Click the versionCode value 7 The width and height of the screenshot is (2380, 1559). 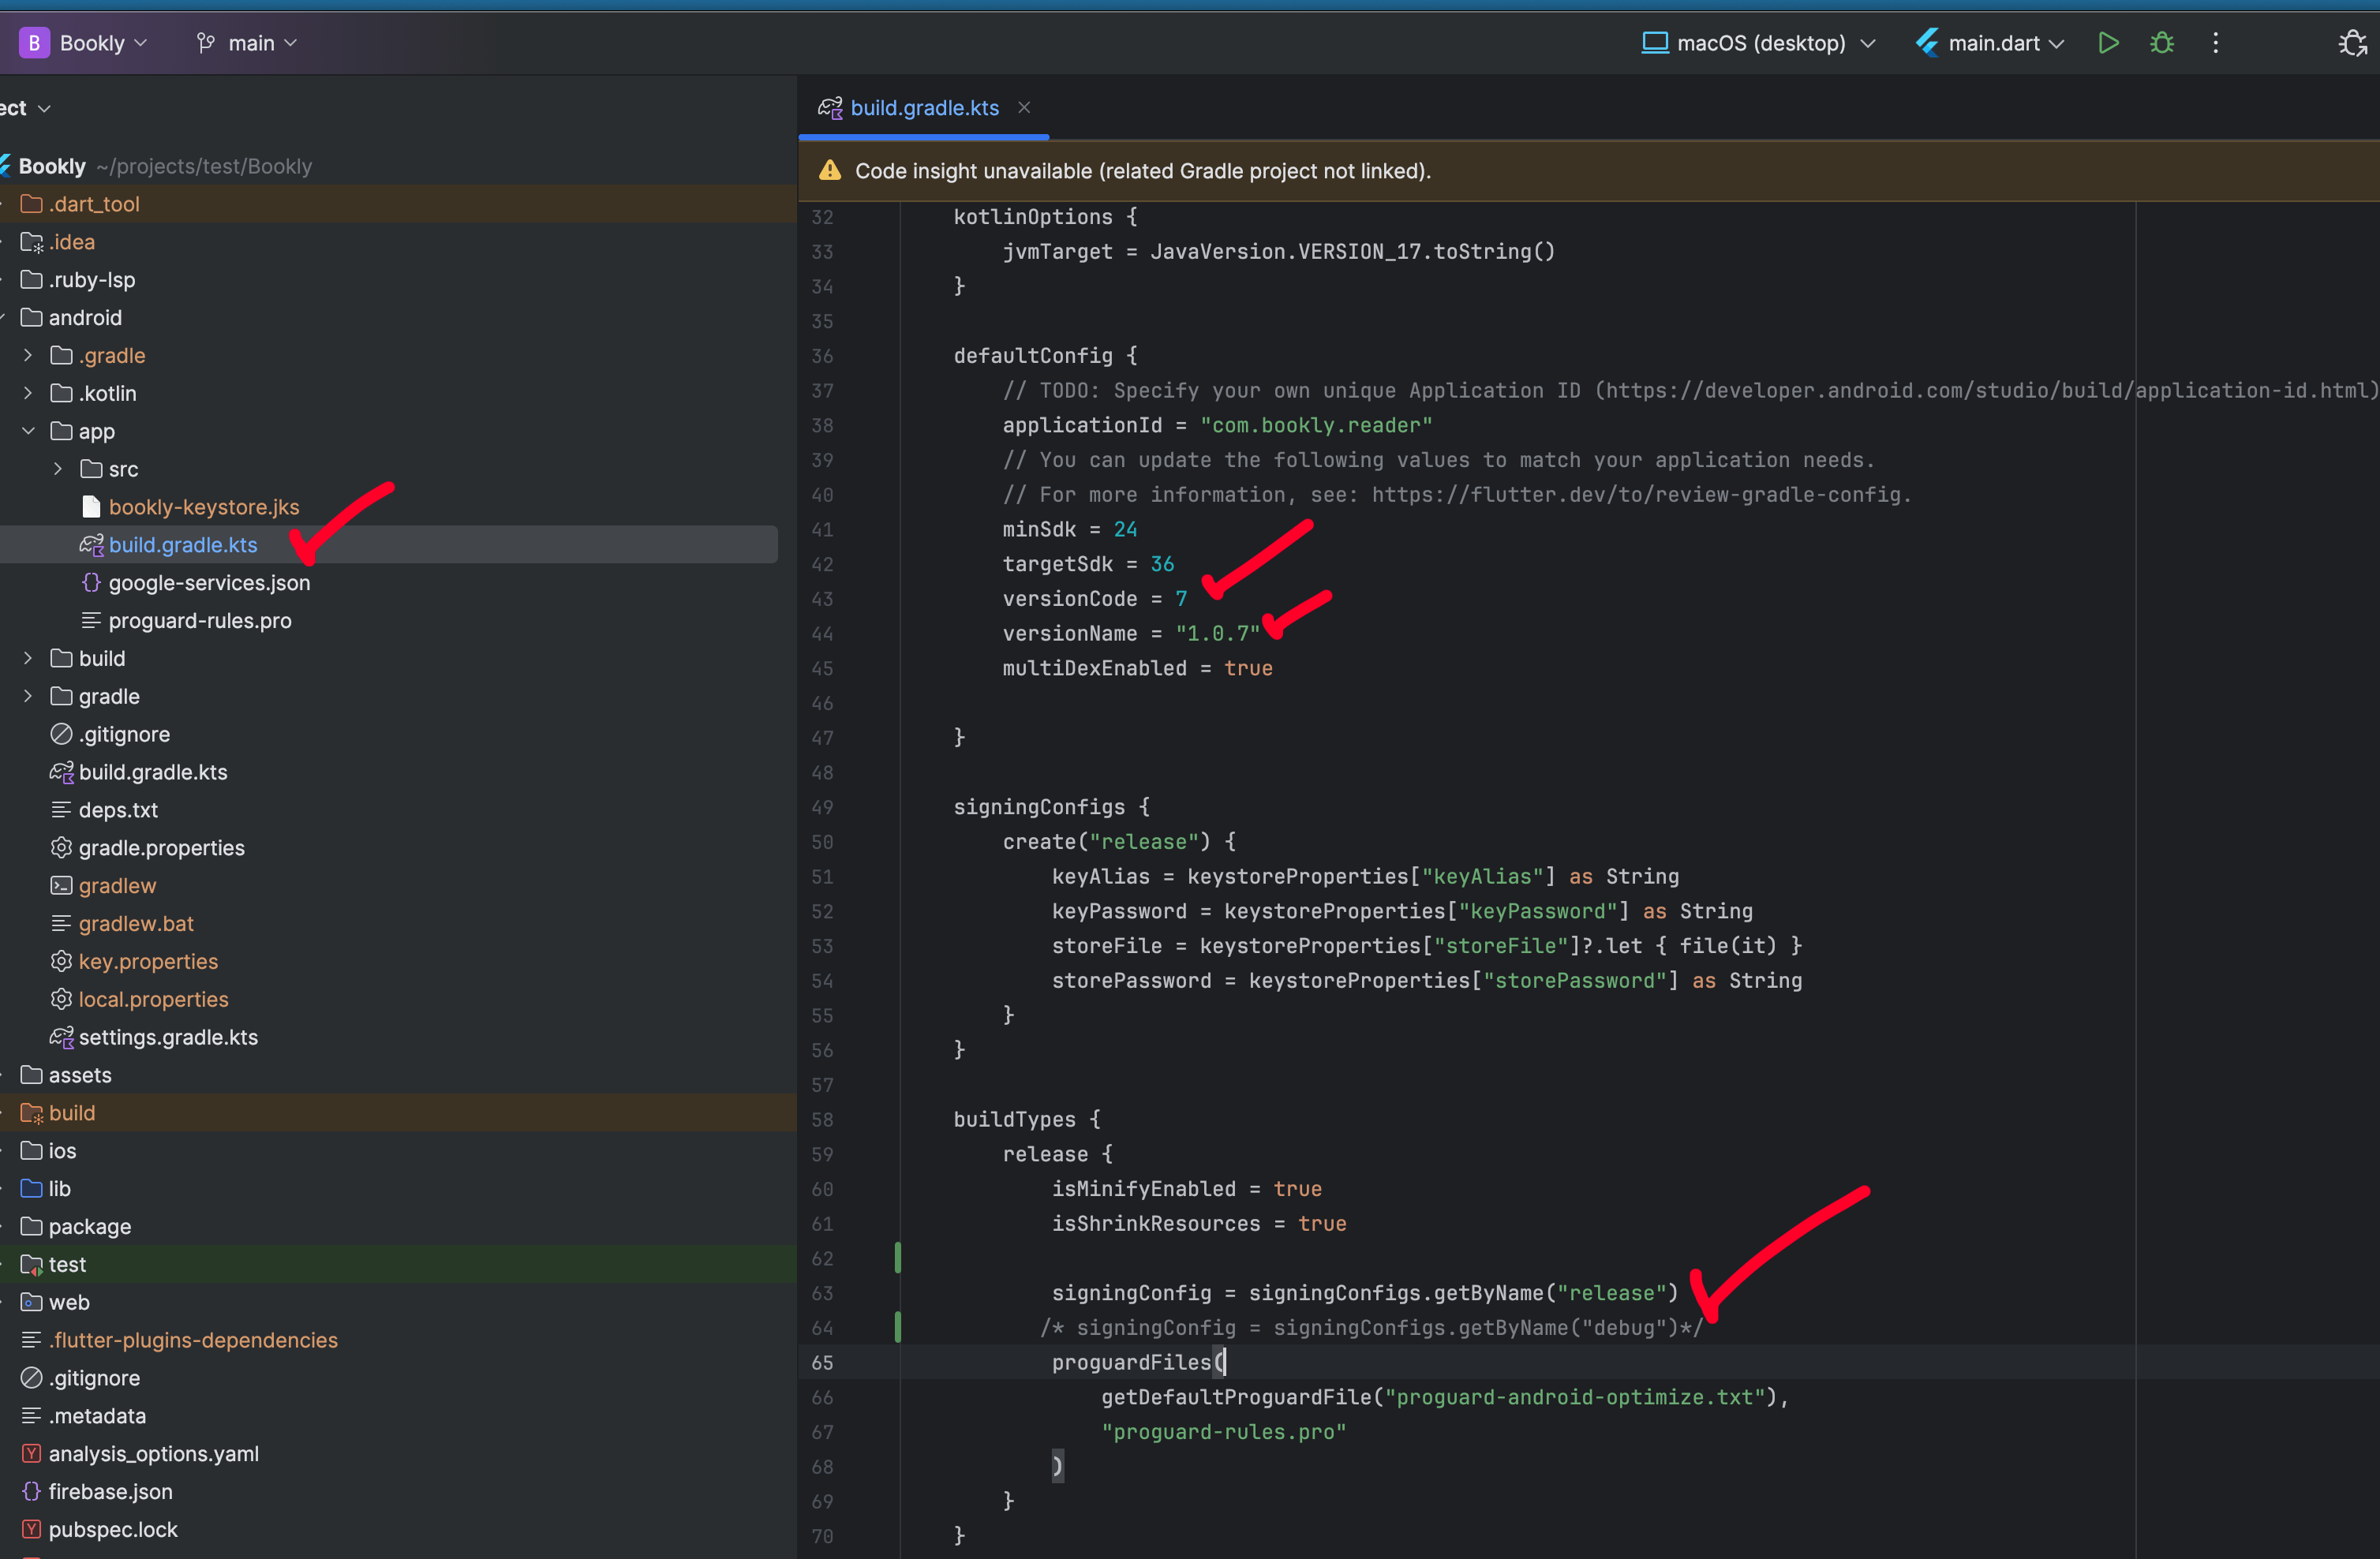[1181, 598]
